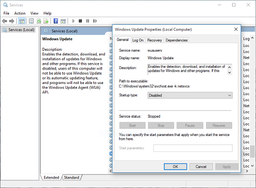Viewport: 256px width, 188px height.
Task: Switch to the Extended view tab
Action: coord(51,177)
